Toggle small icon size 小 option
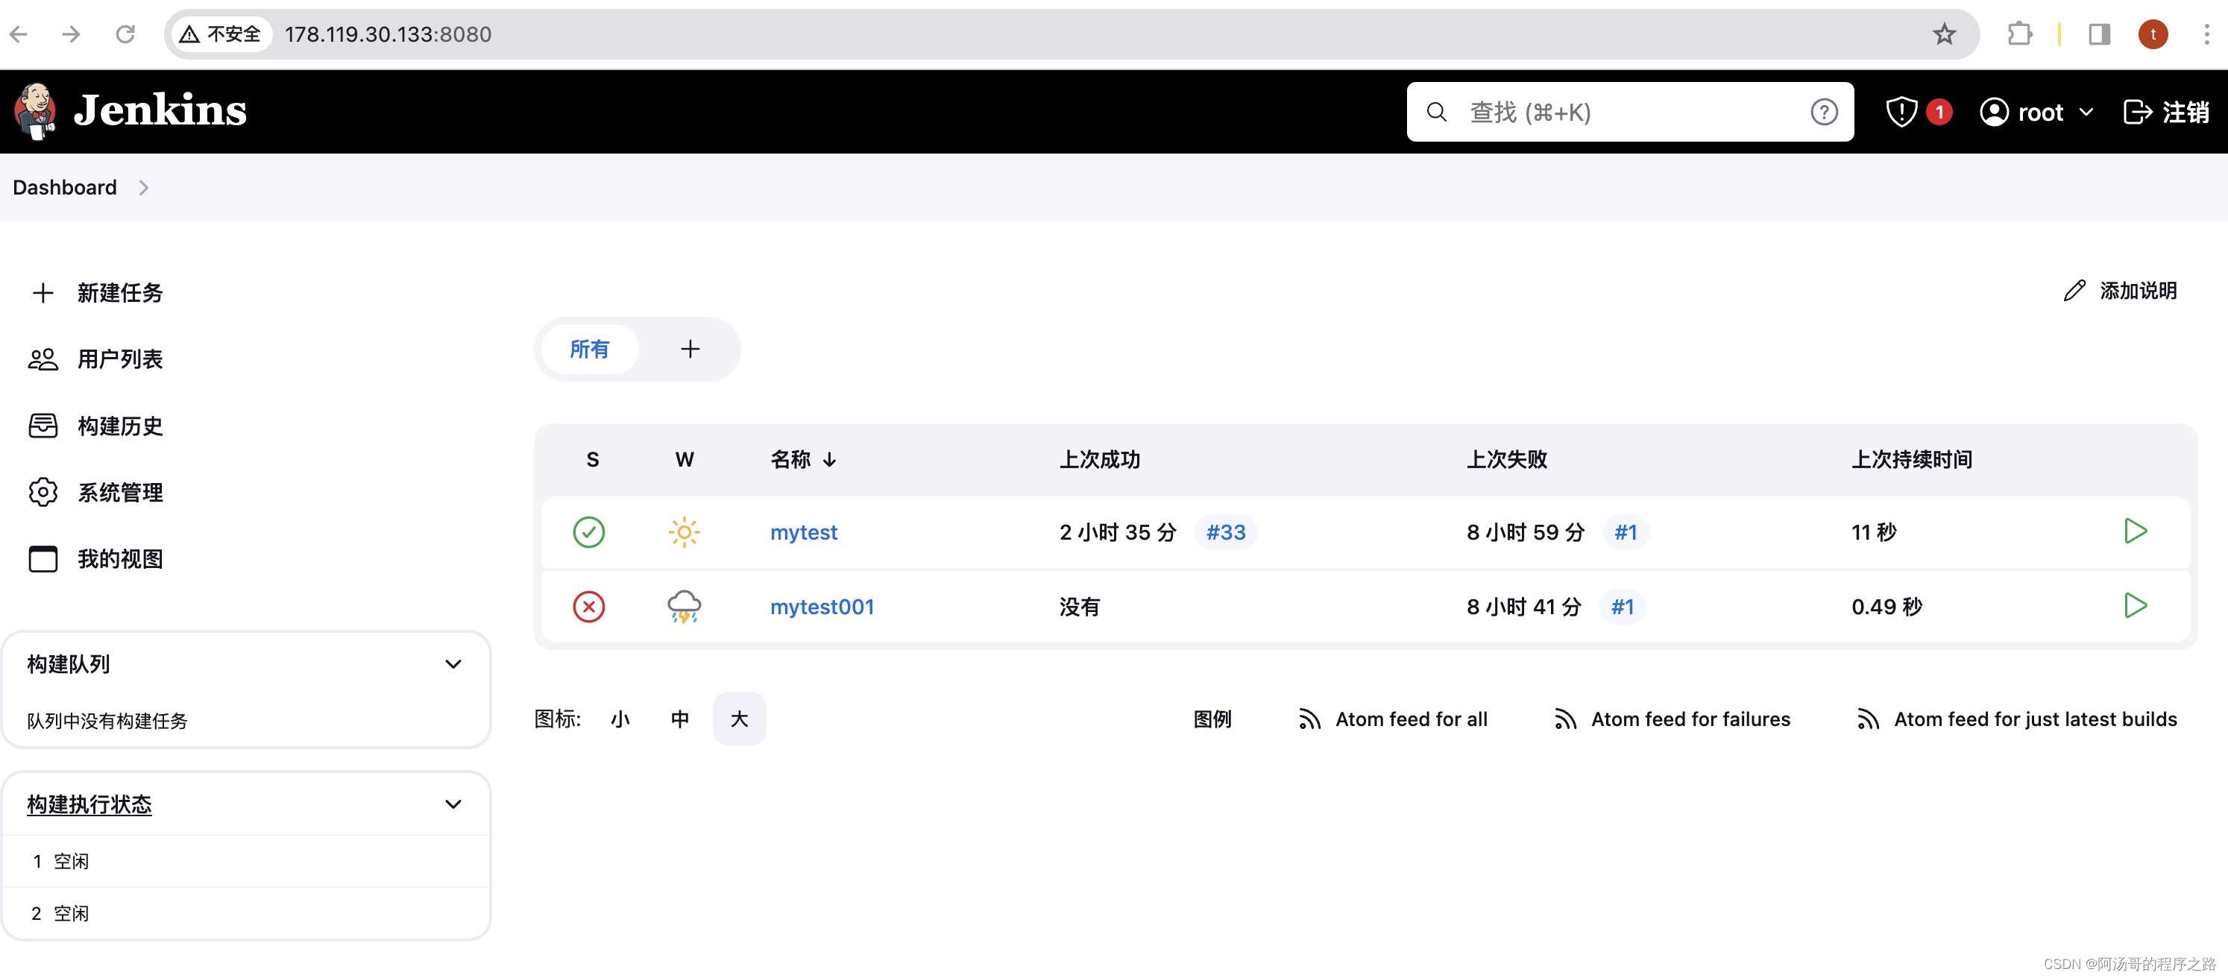 [620, 718]
